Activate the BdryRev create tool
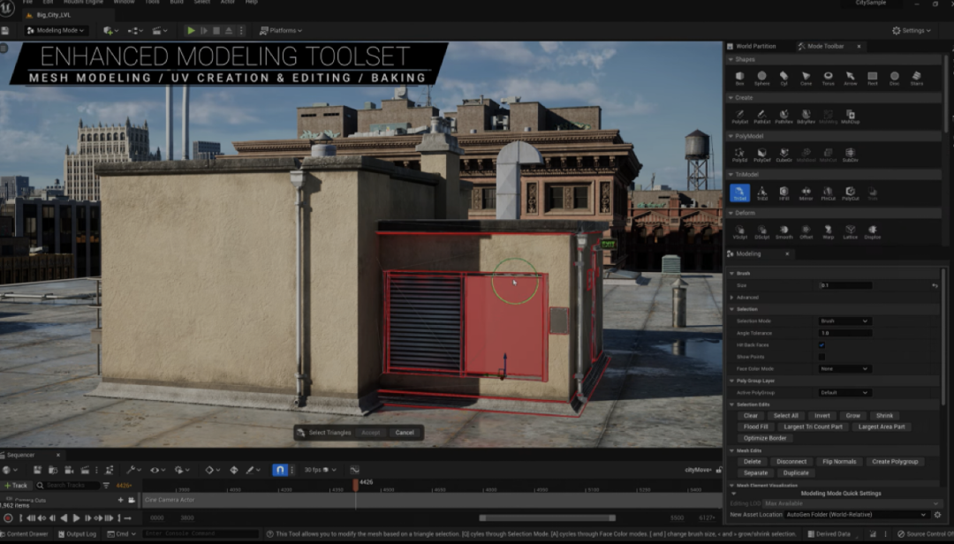The image size is (954, 544). point(806,117)
